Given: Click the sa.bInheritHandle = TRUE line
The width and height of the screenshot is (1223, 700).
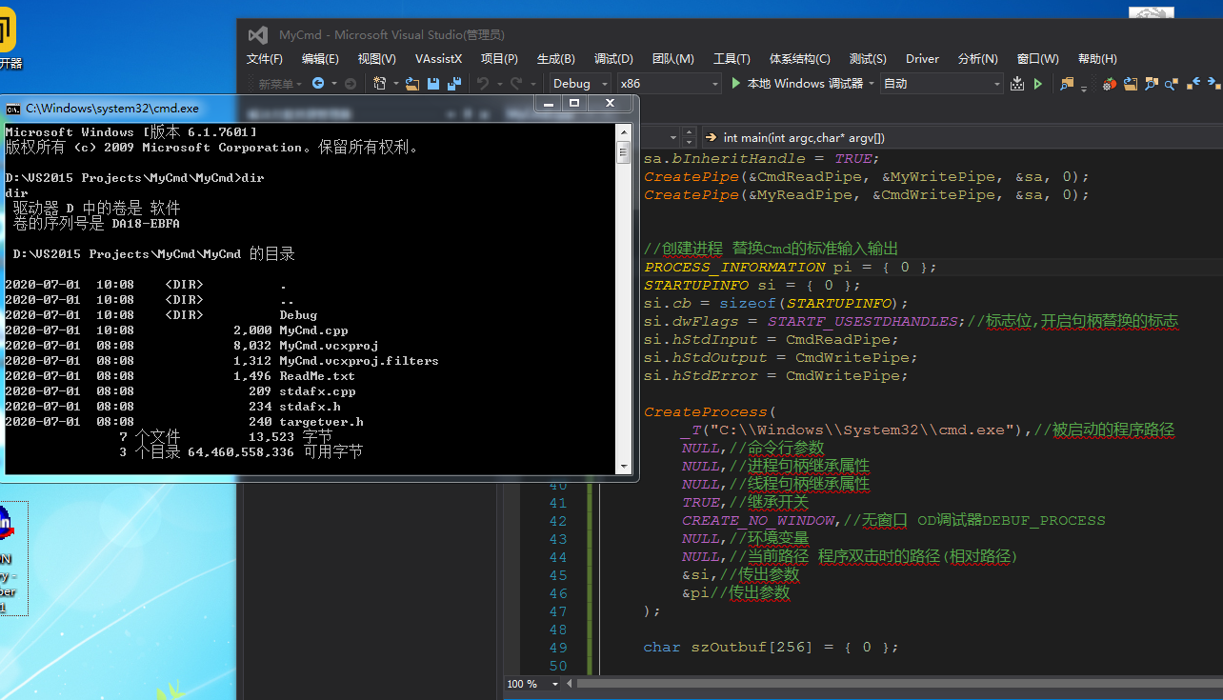Looking at the screenshot, I should 762,159.
